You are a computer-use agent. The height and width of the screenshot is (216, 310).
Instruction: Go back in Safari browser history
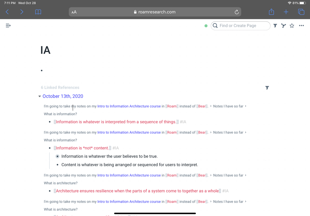coord(7,12)
